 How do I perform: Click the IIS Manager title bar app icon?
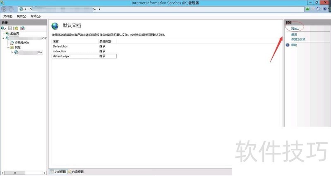pyautogui.click(x=2, y=3)
